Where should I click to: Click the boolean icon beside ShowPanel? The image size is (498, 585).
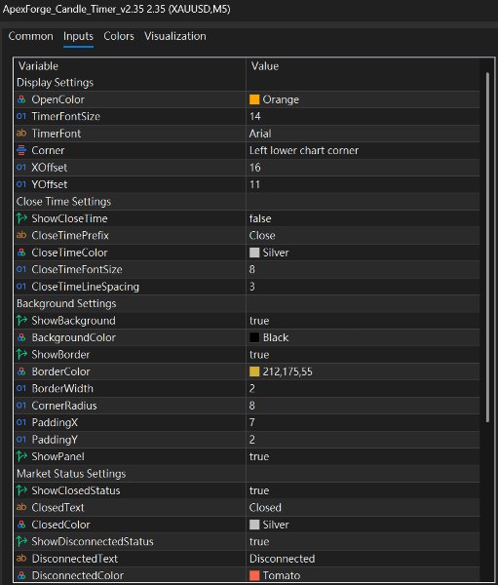pyautogui.click(x=21, y=456)
